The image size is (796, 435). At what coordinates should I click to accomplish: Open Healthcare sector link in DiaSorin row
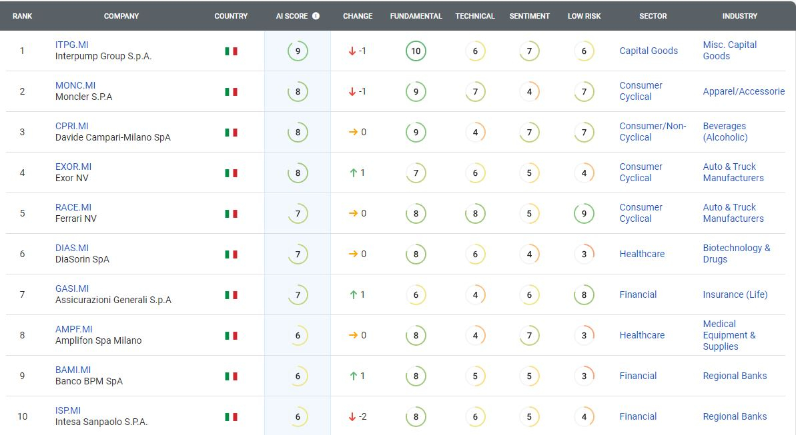[642, 254]
